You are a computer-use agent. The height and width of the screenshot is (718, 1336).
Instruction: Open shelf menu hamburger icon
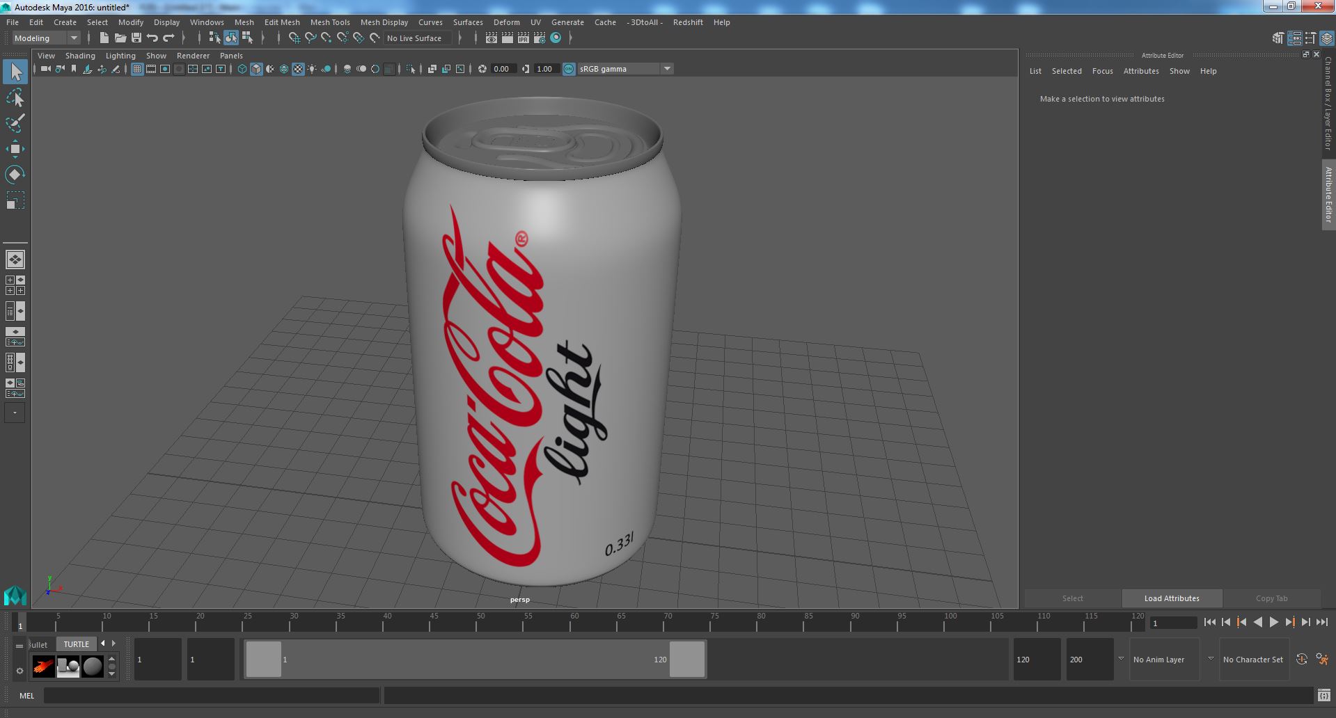click(19, 646)
